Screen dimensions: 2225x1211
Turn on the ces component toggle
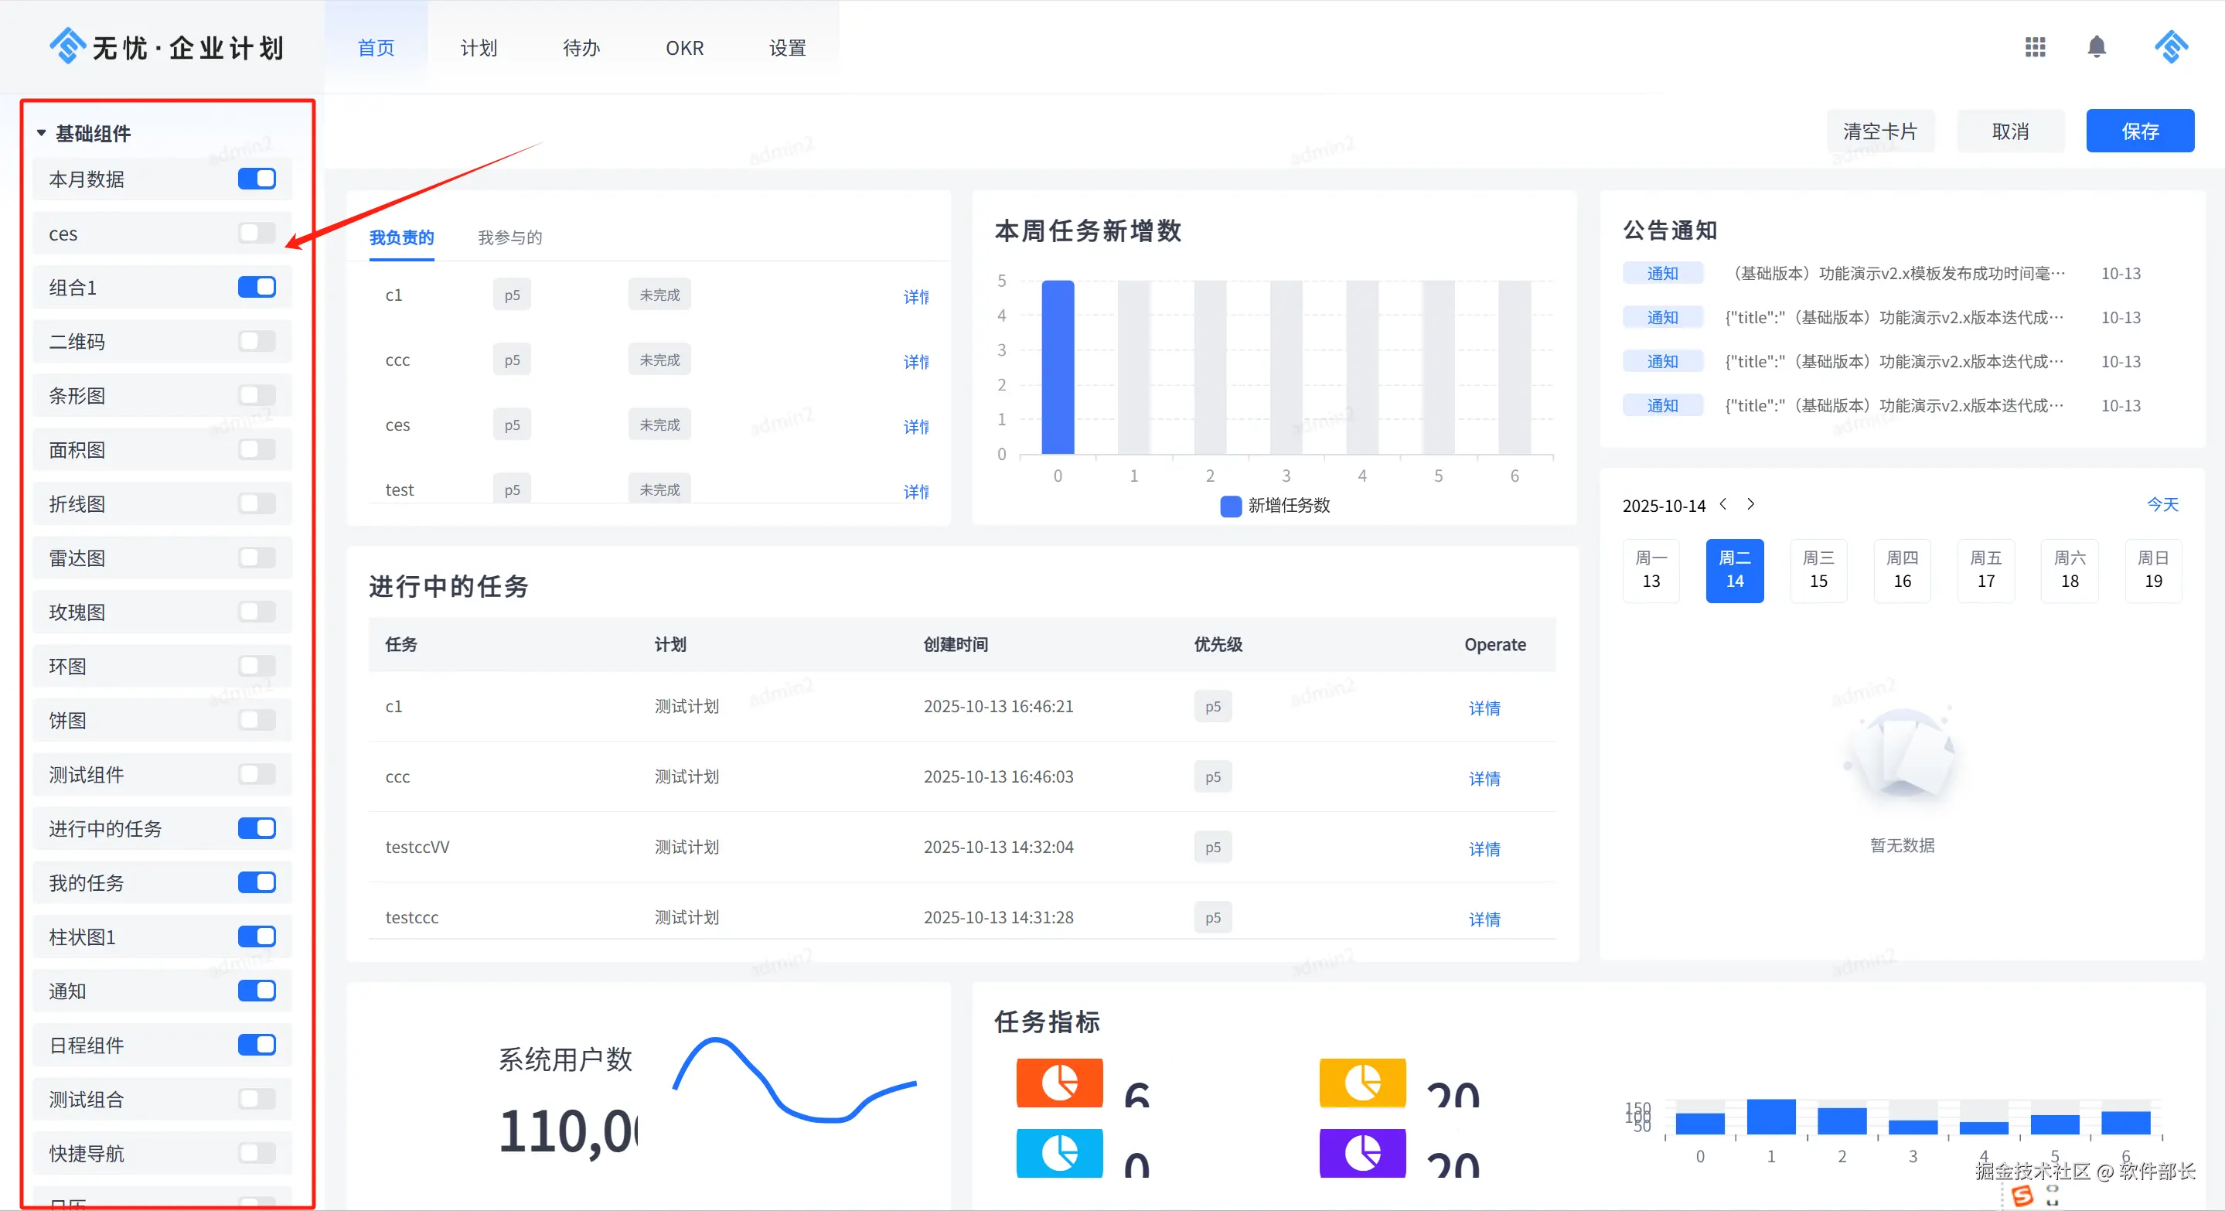[x=257, y=234]
